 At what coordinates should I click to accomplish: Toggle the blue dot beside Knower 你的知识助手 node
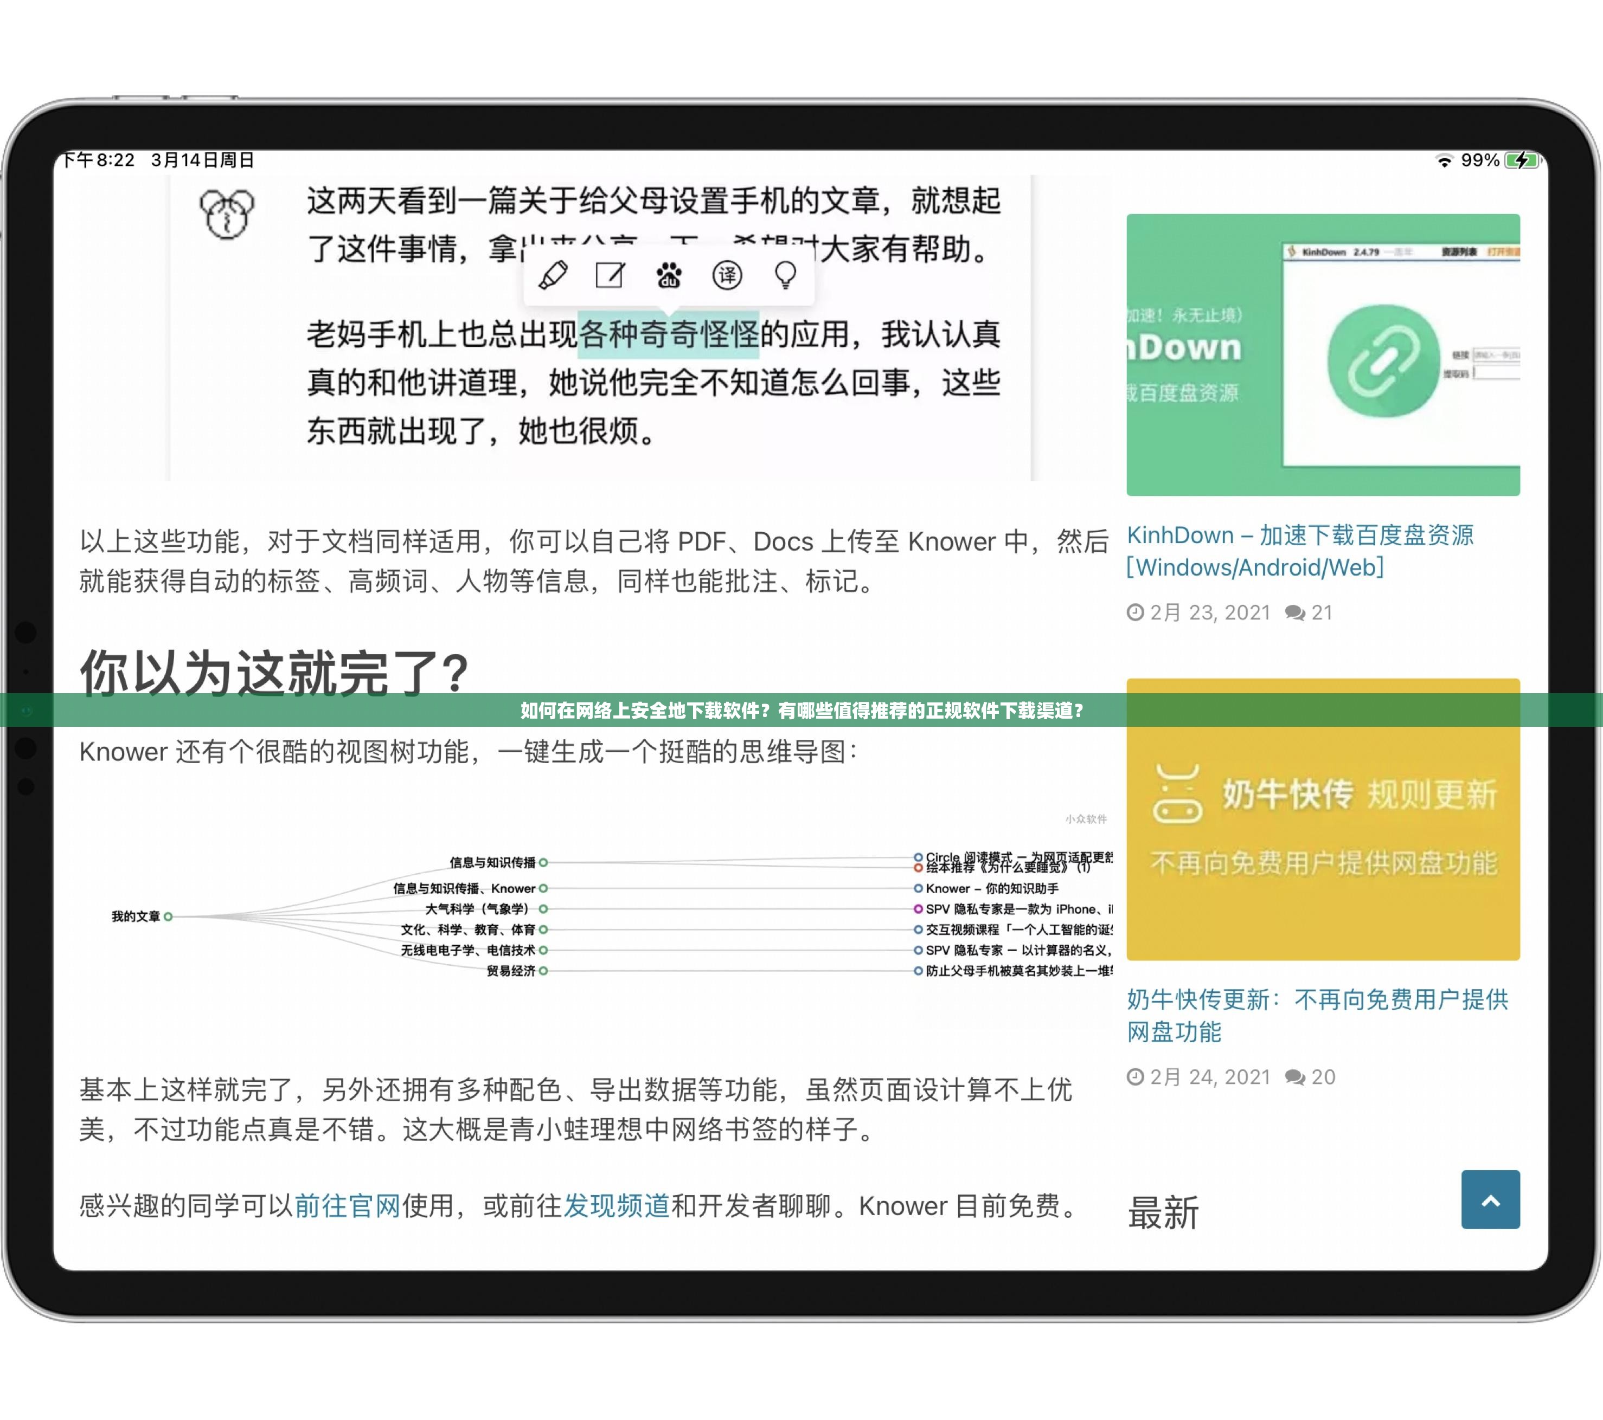tap(918, 889)
